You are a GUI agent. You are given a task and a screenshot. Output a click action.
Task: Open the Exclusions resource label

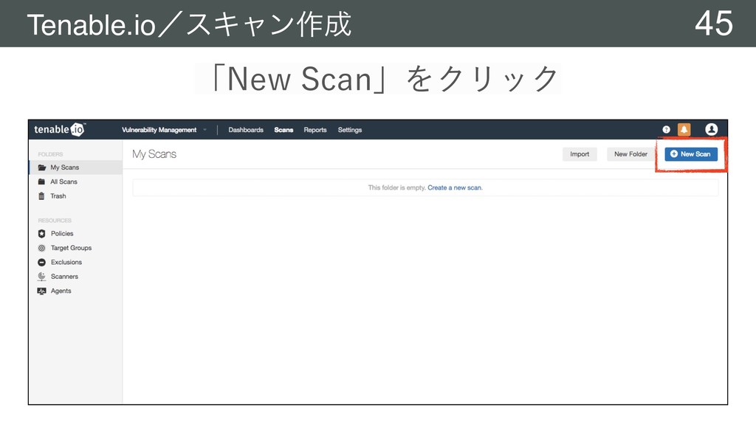point(66,263)
